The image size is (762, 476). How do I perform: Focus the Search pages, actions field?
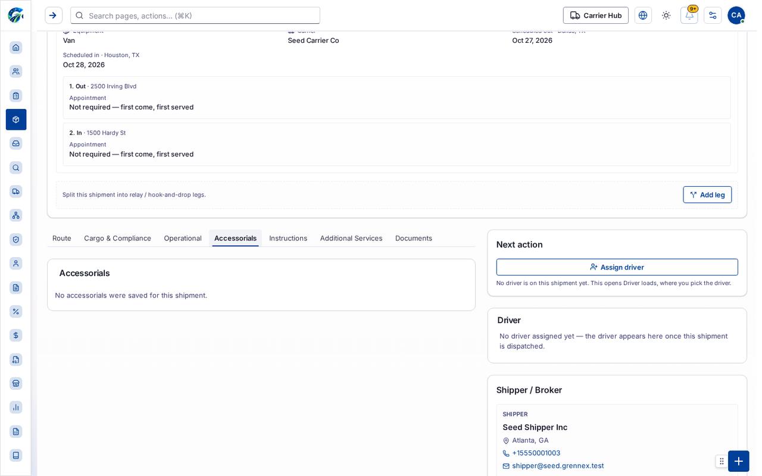(x=195, y=15)
